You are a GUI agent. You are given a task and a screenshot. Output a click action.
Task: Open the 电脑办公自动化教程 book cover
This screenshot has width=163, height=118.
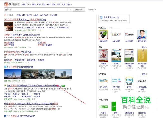(129, 55)
